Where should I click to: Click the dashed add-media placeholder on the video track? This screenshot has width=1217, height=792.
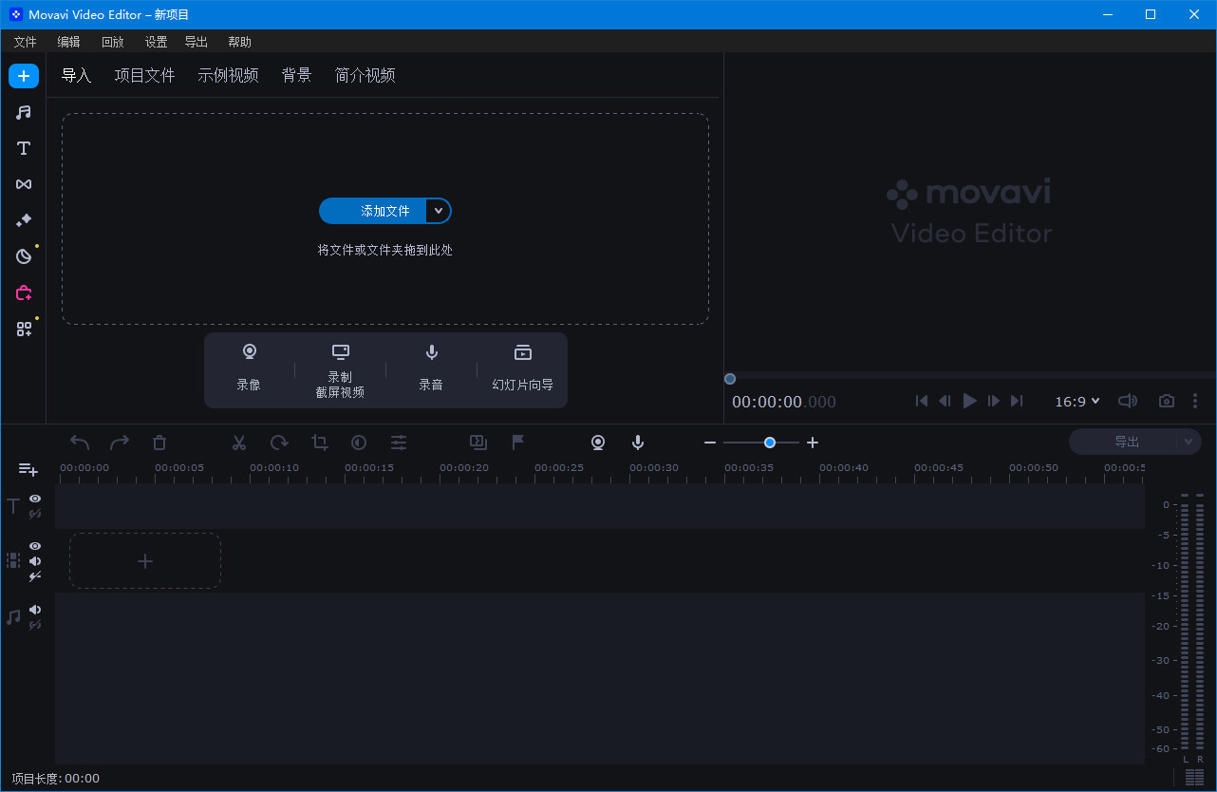(145, 561)
